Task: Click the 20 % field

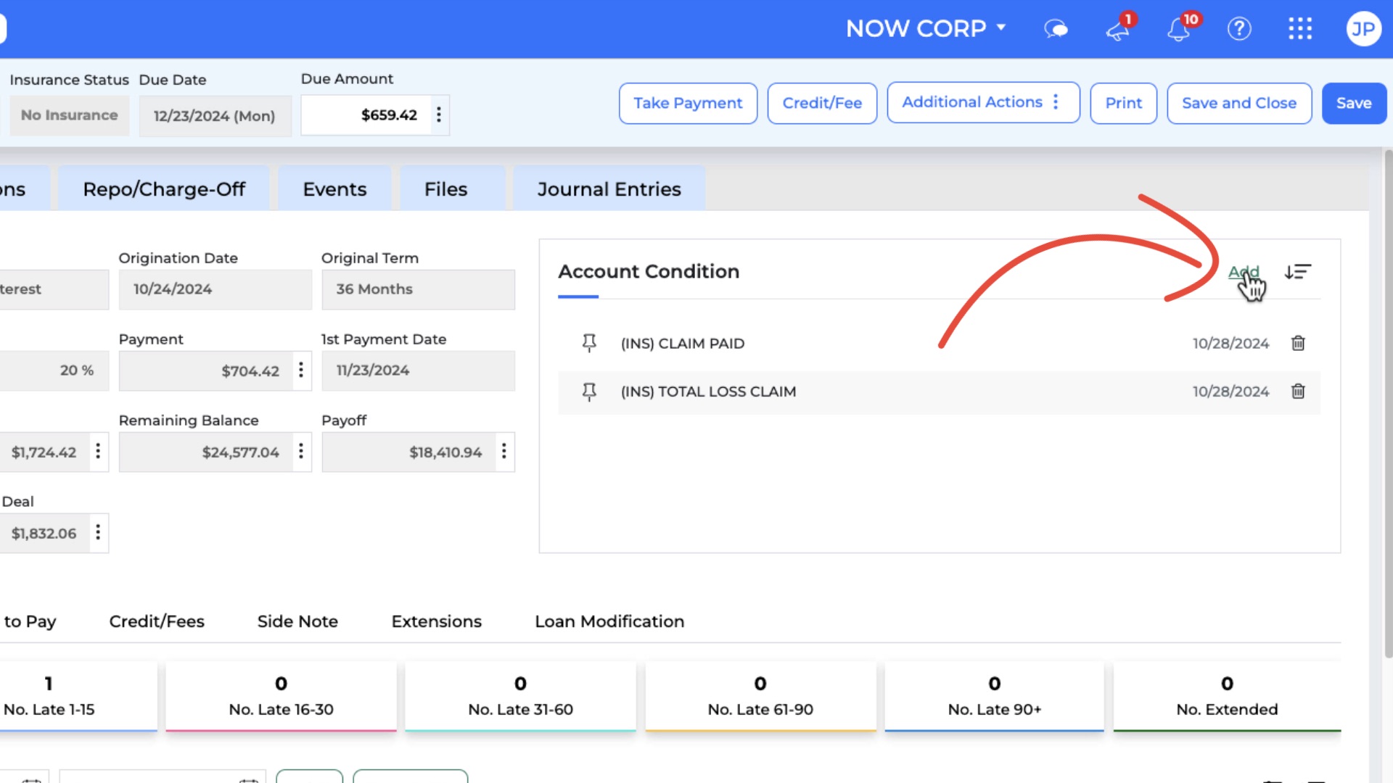Action: 54,370
